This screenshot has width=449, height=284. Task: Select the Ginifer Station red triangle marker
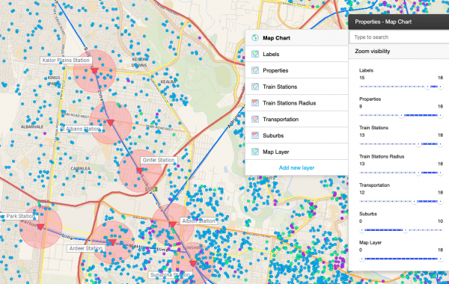pyautogui.click(x=139, y=170)
